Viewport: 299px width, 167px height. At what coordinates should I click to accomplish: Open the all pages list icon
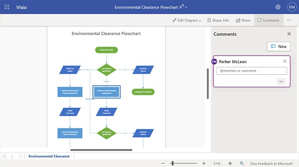click(x=4, y=156)
